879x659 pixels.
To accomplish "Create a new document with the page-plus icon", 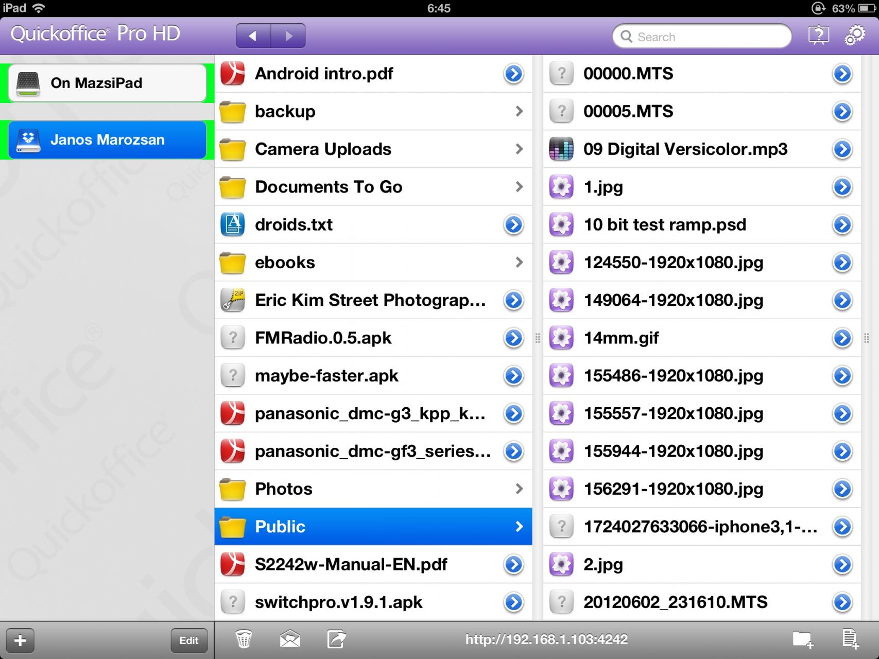I will click(x=850, y=639).
